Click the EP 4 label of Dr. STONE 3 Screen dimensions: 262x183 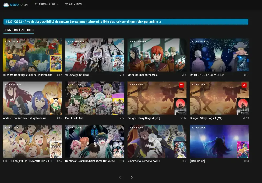[246, 75]
